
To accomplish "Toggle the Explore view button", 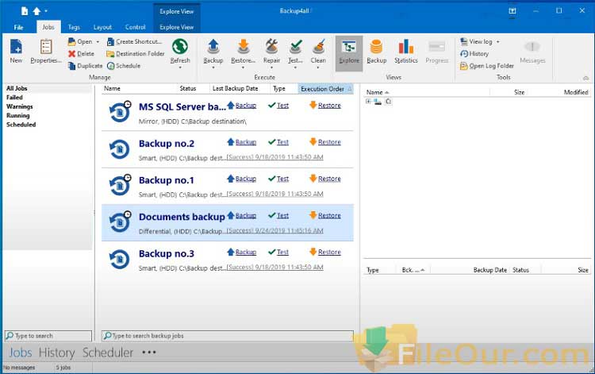I will click(x=349, y=53).
